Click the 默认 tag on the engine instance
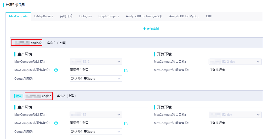 [x=19, y=96]
